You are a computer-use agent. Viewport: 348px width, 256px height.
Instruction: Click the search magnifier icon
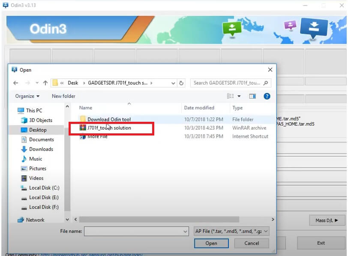pos(265,83)
